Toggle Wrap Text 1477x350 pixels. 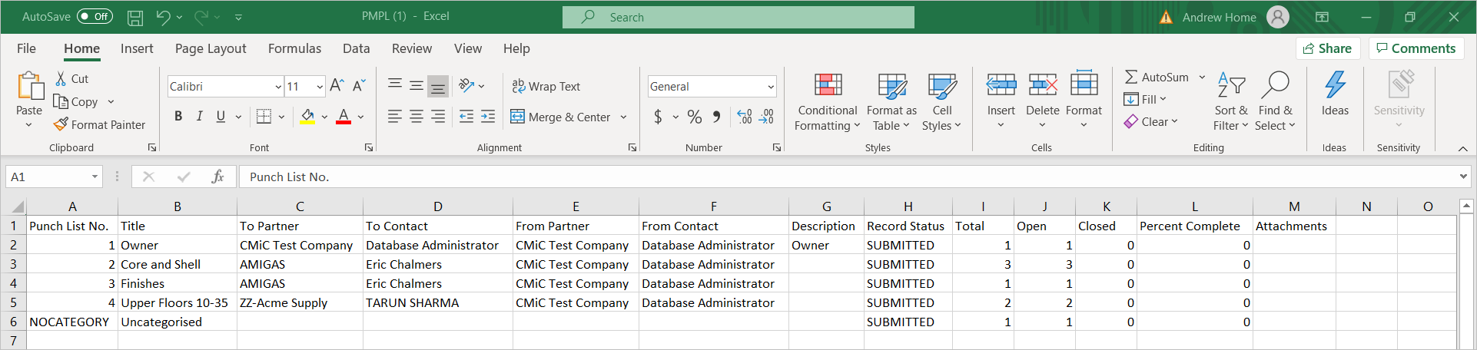click(546, 86)
